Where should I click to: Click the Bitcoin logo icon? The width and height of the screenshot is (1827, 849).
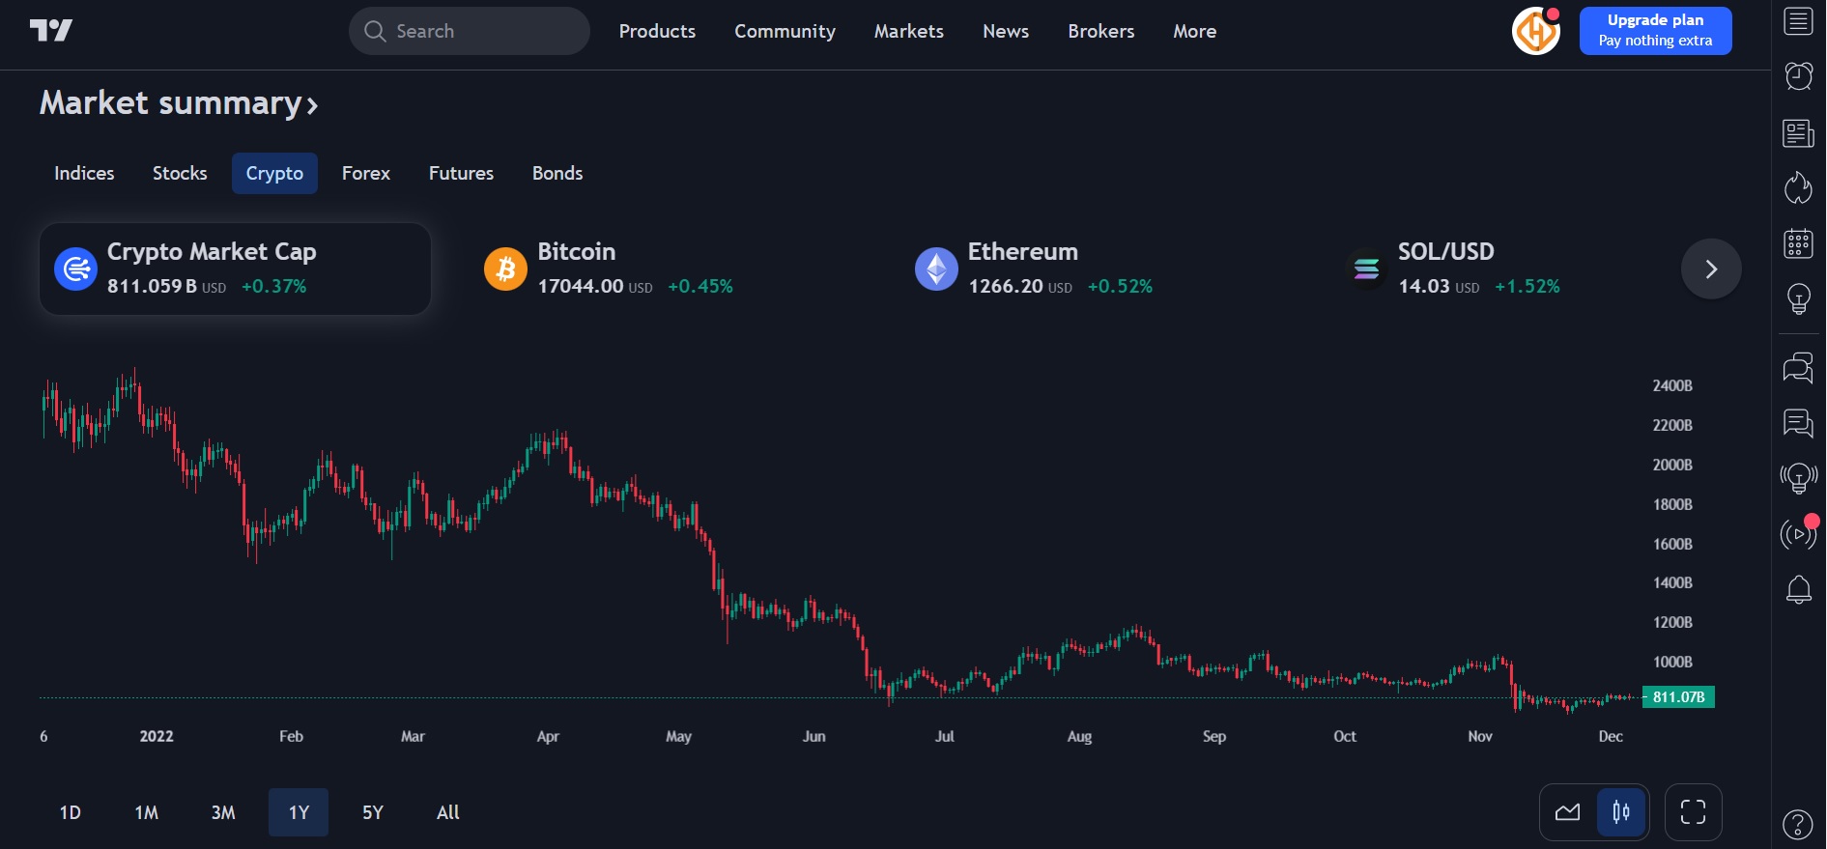click(505, 269)
